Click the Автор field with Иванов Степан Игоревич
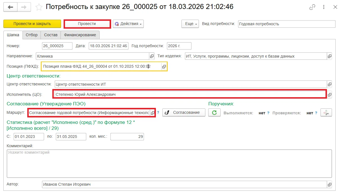 tap(184, 185)
